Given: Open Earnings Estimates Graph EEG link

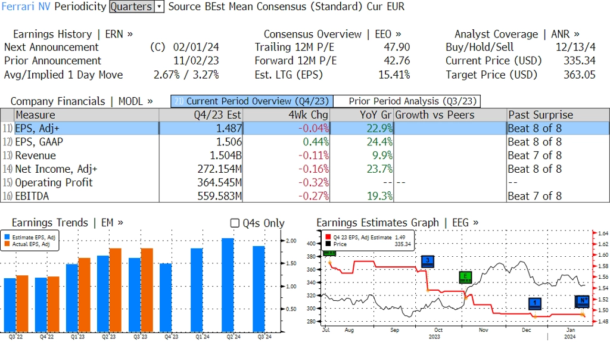Looking at the screenshot, I should pos(397,223).
